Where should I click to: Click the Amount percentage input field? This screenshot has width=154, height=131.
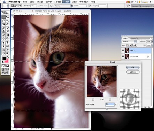click(110, 104)
